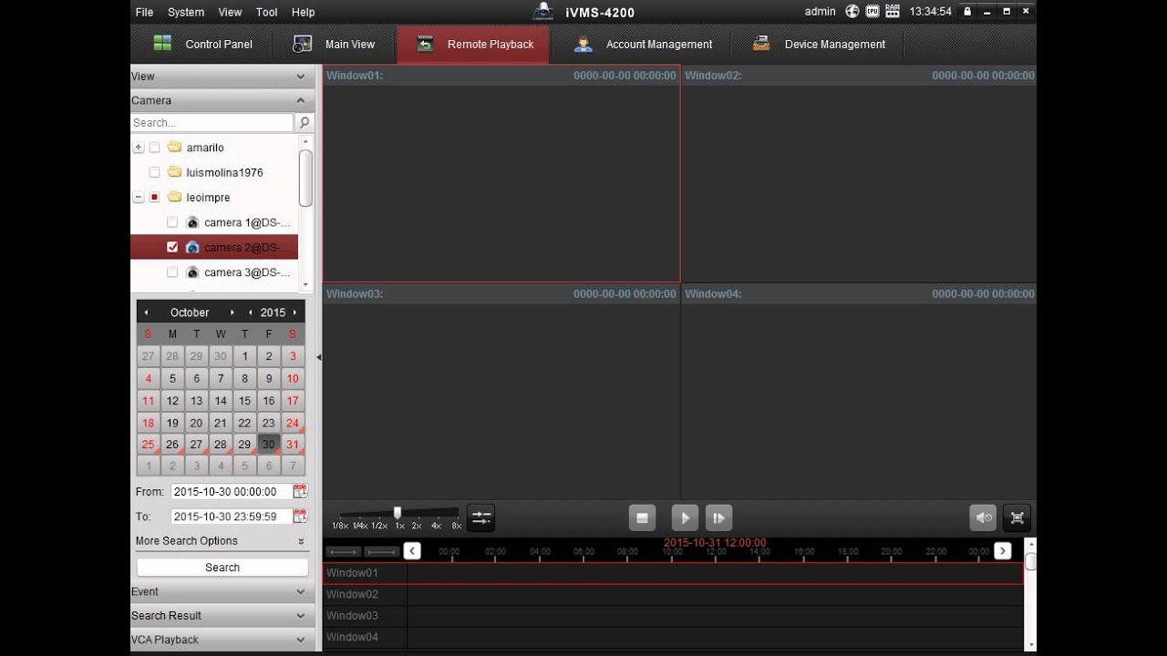Check the amarilo group checkbox

pos(154,148)
